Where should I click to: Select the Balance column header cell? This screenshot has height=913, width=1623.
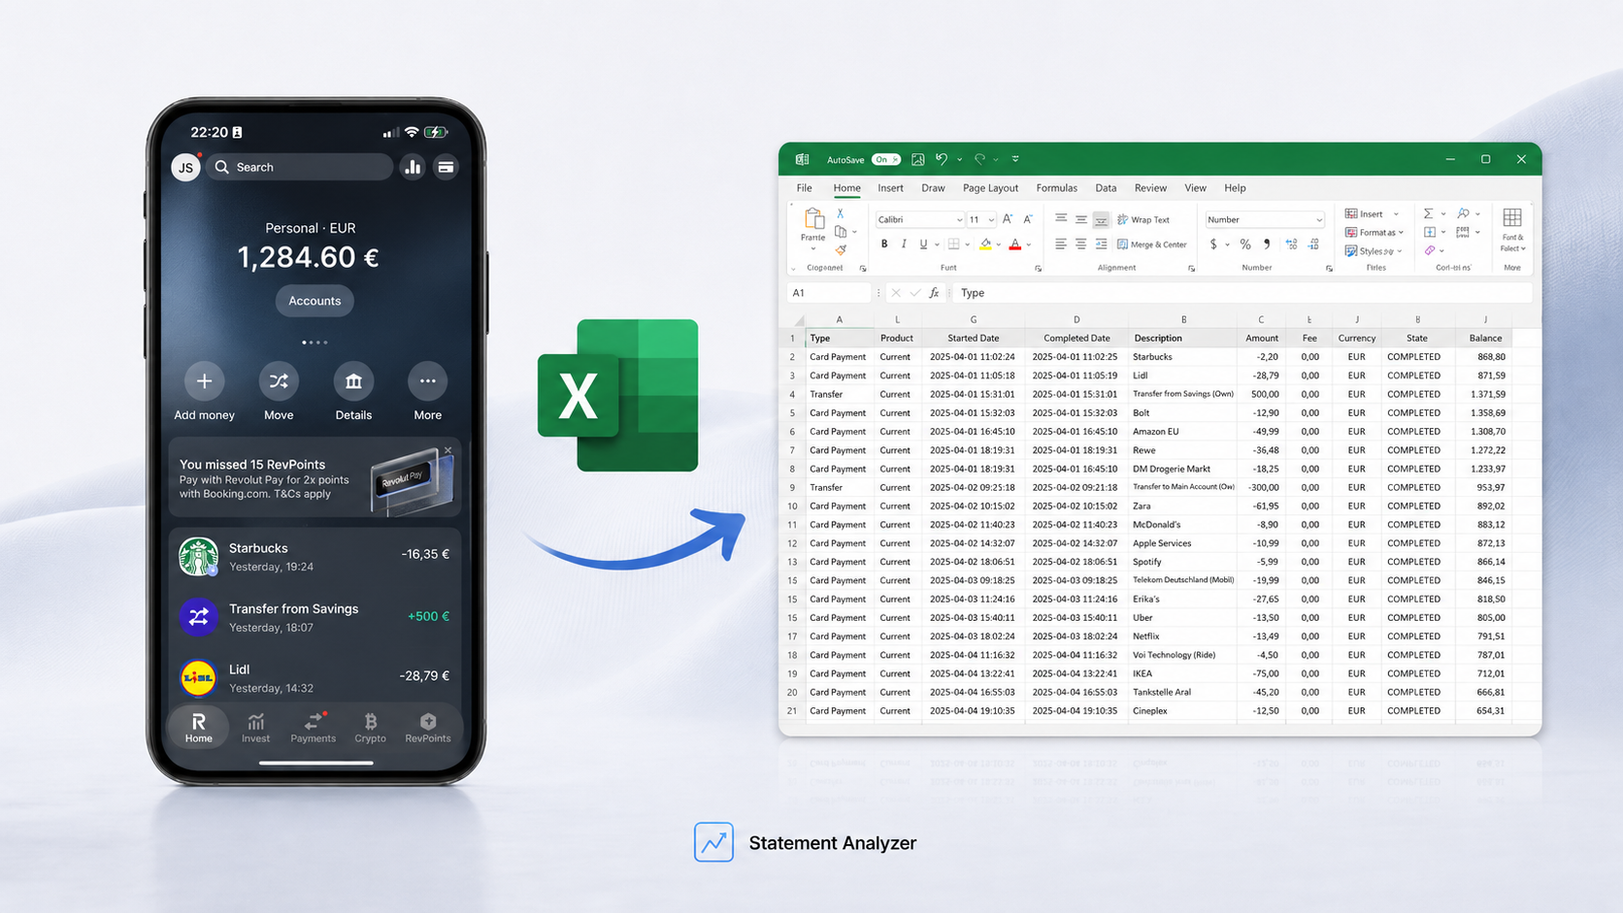(x=1484, y=338)
